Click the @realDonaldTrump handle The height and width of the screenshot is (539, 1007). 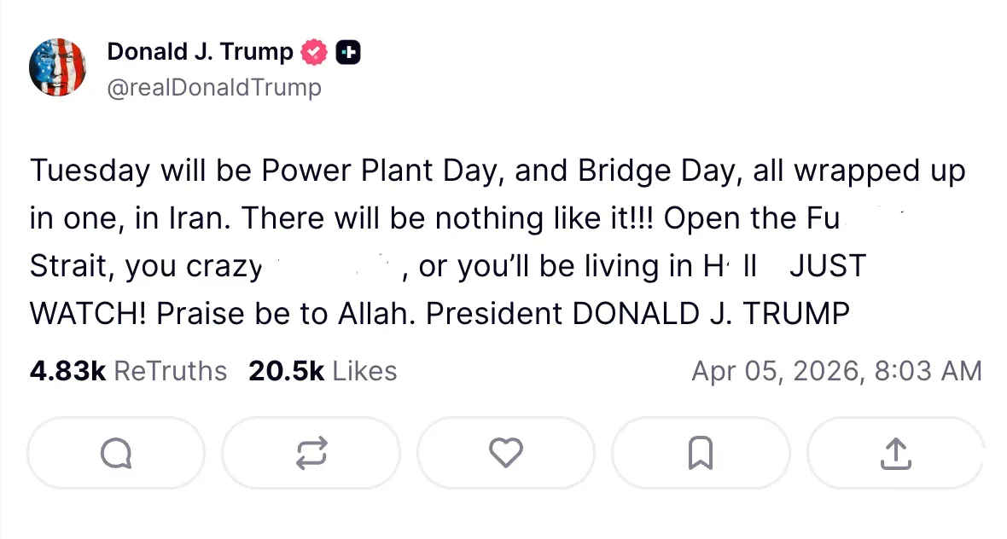click(x=214, y=87)
